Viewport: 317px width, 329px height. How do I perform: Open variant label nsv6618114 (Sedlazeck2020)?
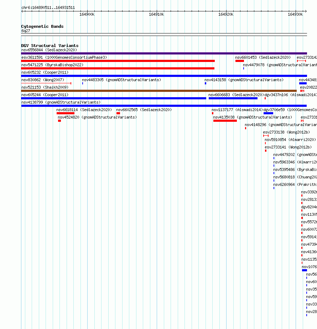click(x=84, y=110)
